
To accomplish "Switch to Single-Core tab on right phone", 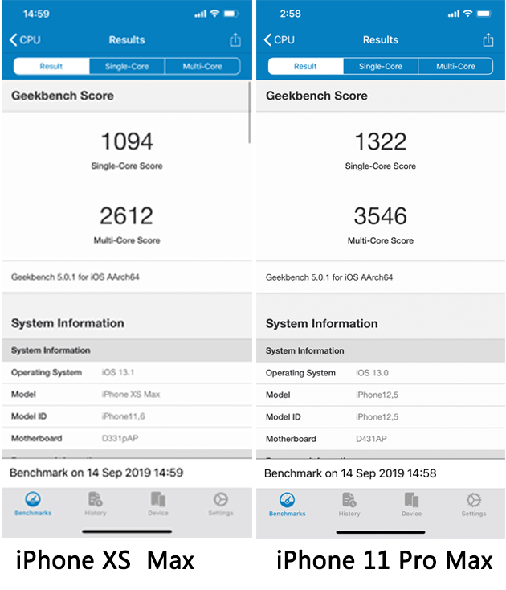I will (381, 66).
